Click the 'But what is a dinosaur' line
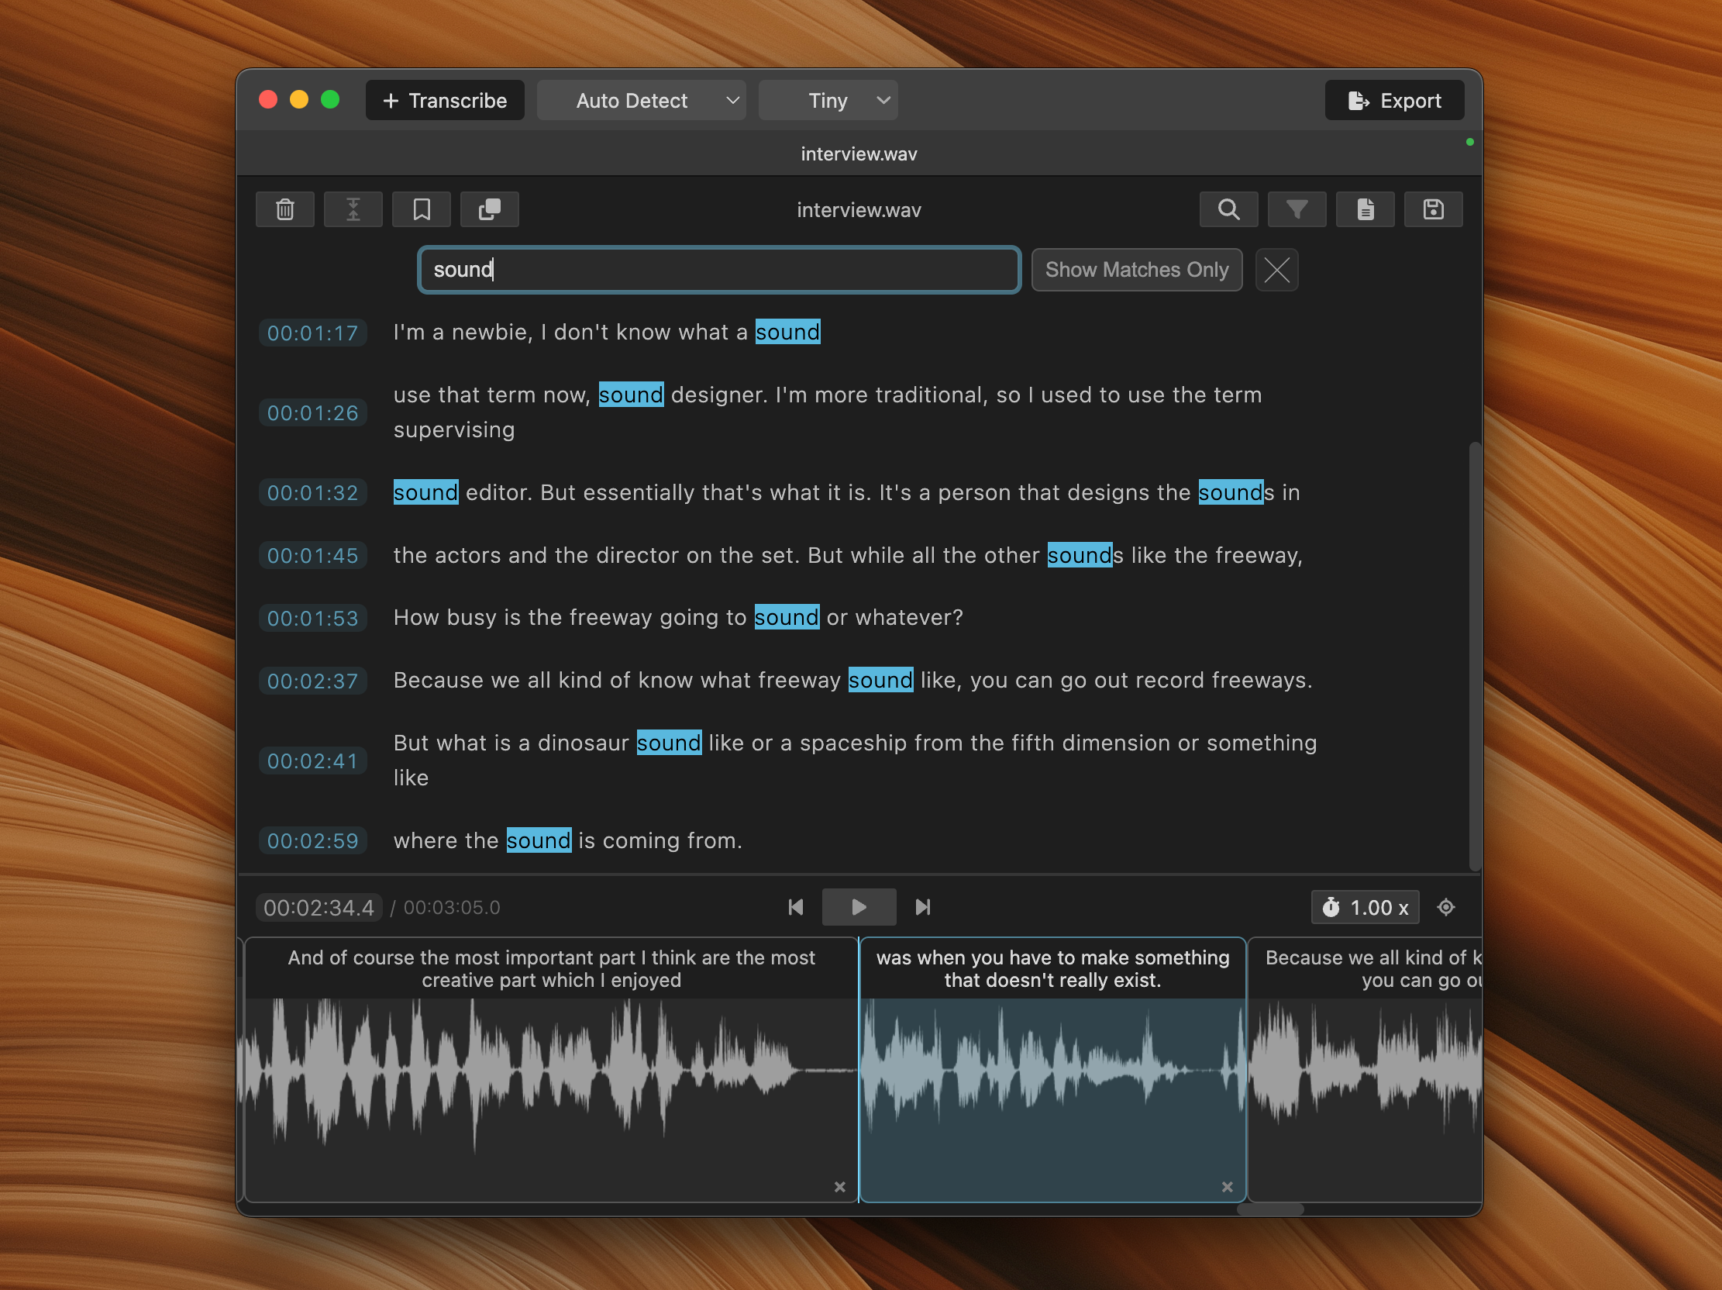 (855, 760)
